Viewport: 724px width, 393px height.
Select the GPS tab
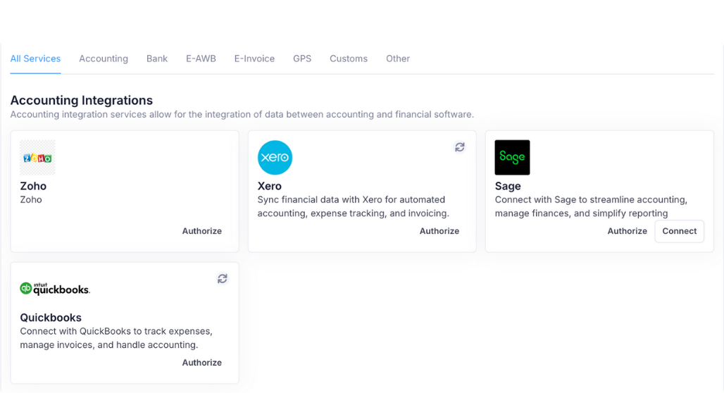tap(302, 58)
